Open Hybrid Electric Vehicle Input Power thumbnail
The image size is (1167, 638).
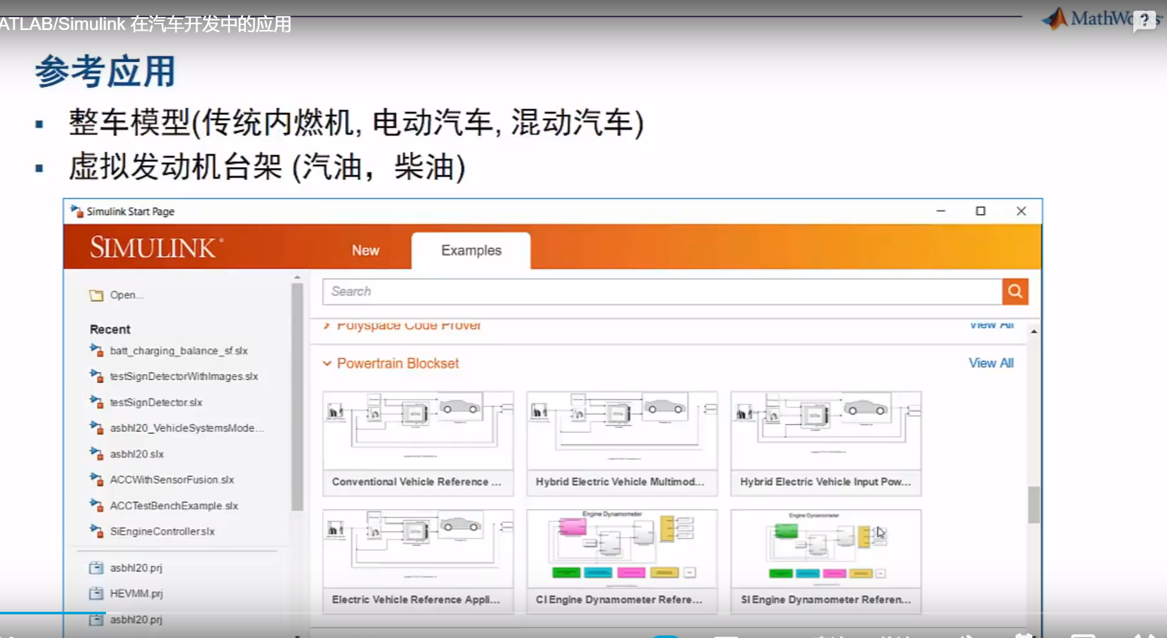tap(826, 431)
